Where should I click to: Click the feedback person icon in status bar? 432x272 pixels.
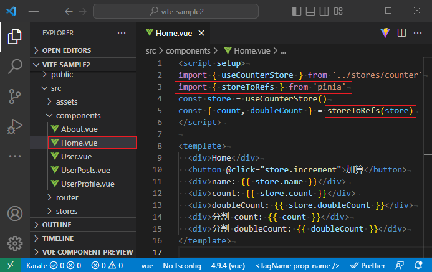click(400, 265)
